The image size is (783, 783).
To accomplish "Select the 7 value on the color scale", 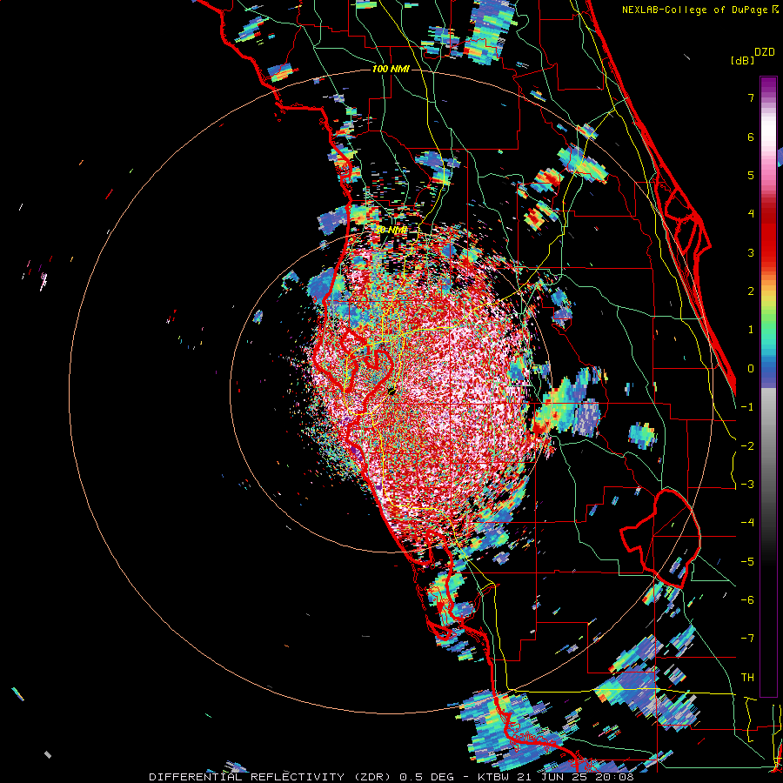I will [x=751, y=97].
